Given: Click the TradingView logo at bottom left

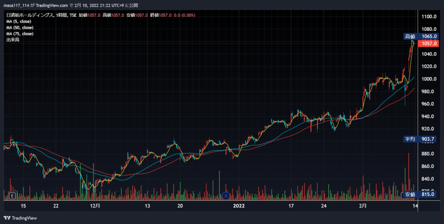Looking at the screenshot, I should 20,218.
